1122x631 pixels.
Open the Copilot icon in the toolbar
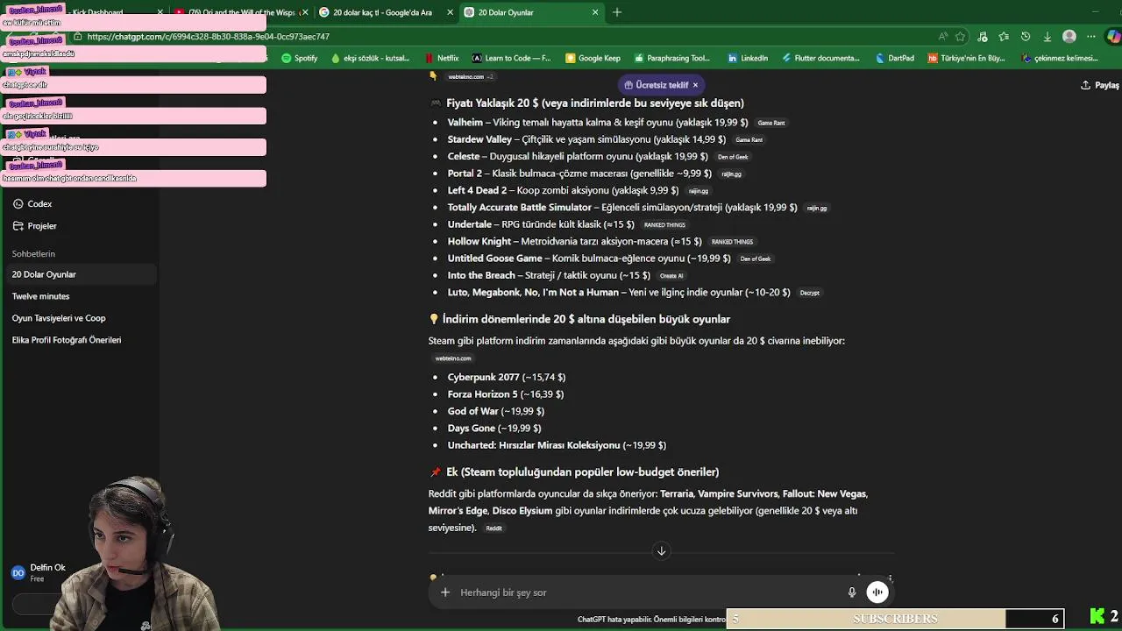[1113, 37]
